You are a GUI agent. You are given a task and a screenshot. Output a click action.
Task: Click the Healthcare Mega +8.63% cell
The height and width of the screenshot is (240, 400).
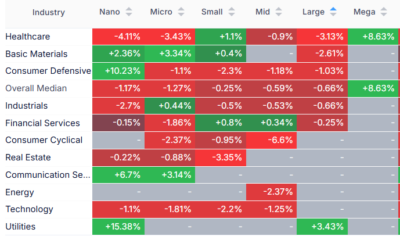[x=373, y=37]
